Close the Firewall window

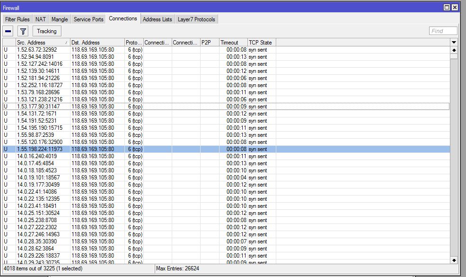pyautogui.click(x=455, y=8)
